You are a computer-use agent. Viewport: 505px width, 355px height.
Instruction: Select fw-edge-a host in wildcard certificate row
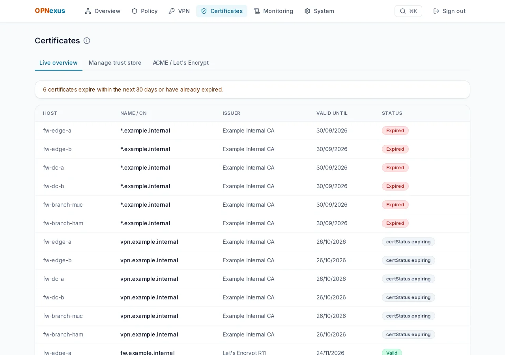57,131
